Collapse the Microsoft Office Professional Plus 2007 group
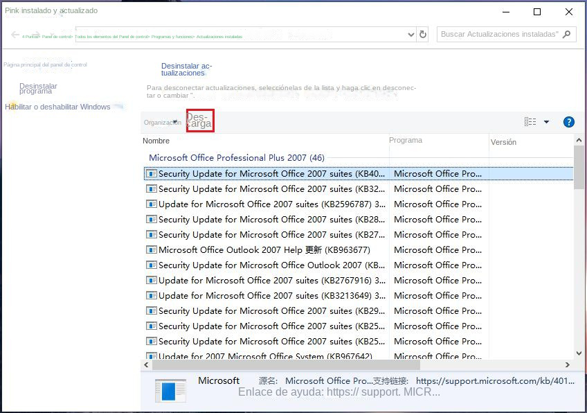The height and width of the screenshot is (413, 587). (x=237, y=158)
